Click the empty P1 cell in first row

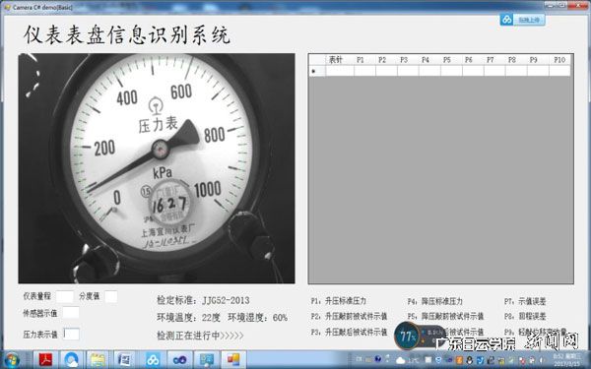(364, 71)
